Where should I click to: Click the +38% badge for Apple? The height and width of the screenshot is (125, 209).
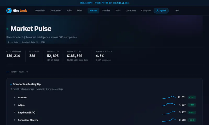pos(192,105)
